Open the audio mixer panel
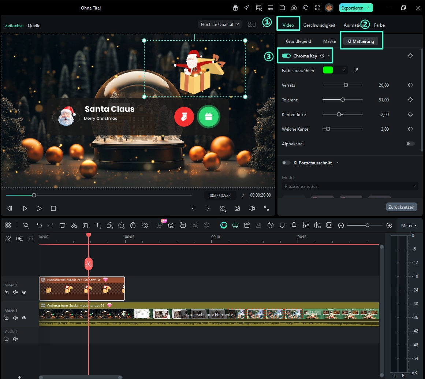The width and height of the screenshot is (425, 379). (x=306, y=225)
